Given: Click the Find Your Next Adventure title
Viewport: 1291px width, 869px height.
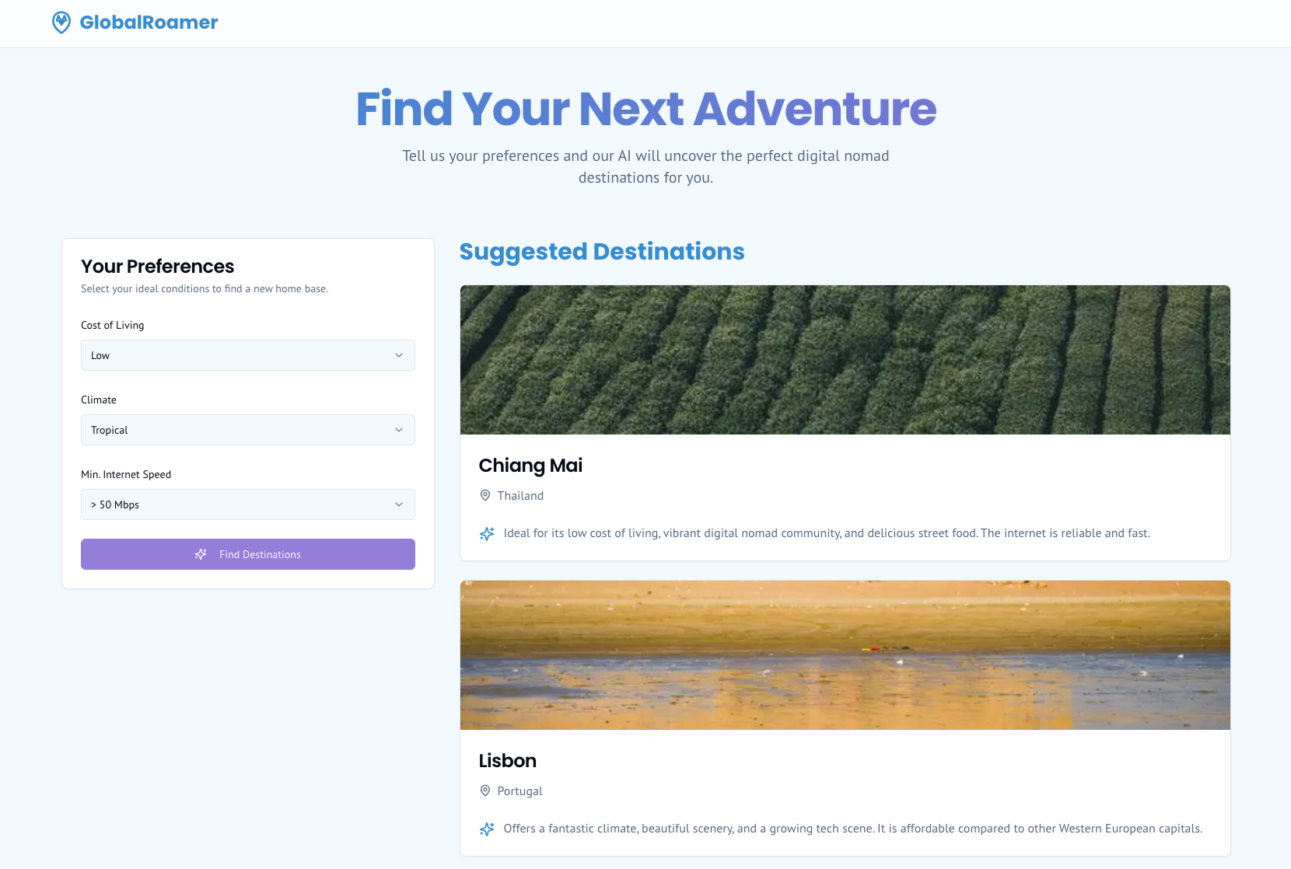Looking at the screenshot, I should click(645, 109).
